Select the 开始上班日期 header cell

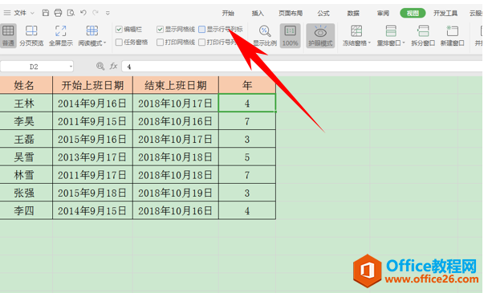pyautogui.click(x=92, y=85)
